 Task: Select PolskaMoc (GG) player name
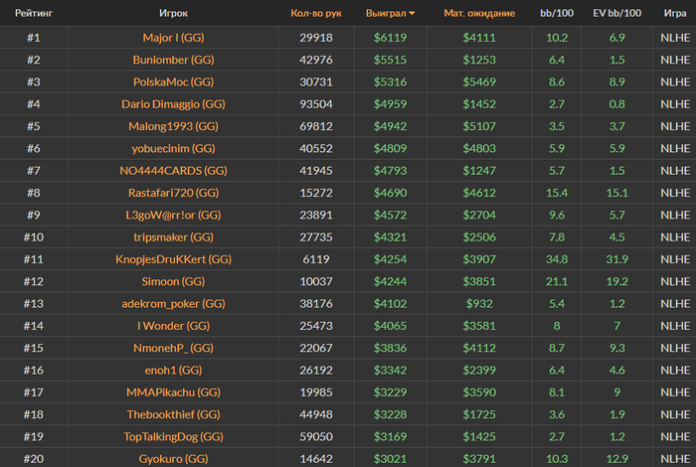tap(173, 82)
